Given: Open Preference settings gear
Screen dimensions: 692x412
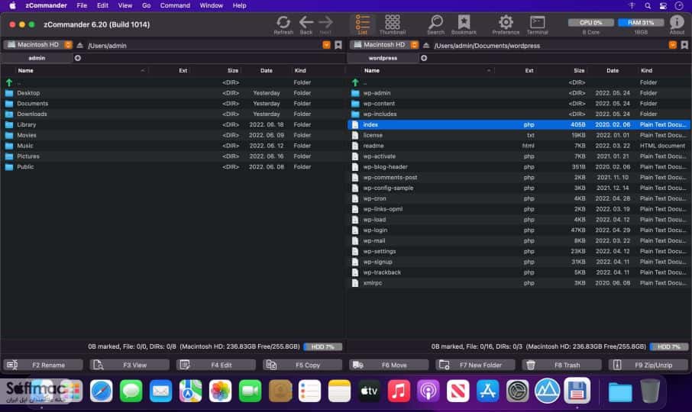Looking at the screenshot, I should [506, 24].
